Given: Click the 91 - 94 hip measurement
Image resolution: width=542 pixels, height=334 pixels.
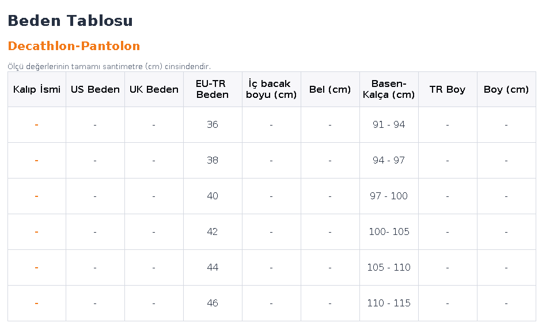Looking at the screenshot, I should [x=389, y=124].
